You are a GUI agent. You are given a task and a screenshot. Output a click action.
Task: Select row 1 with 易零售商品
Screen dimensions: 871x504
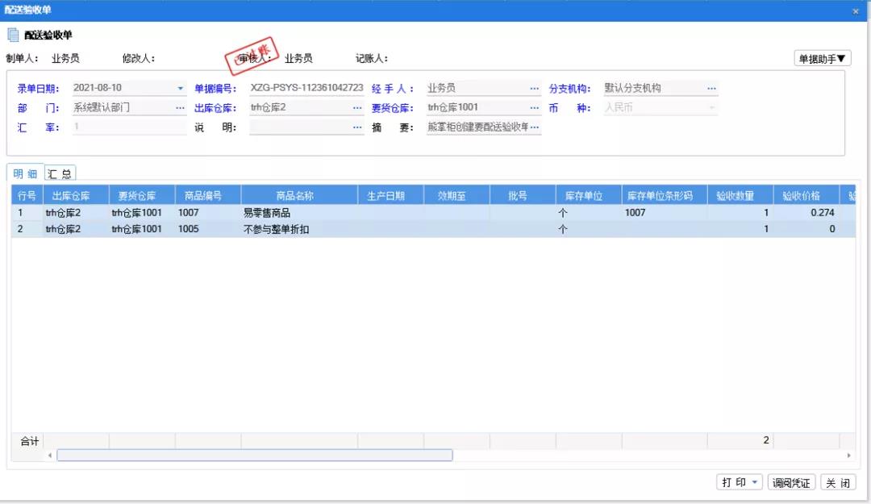pyautogui.click(x=266, y=213)
